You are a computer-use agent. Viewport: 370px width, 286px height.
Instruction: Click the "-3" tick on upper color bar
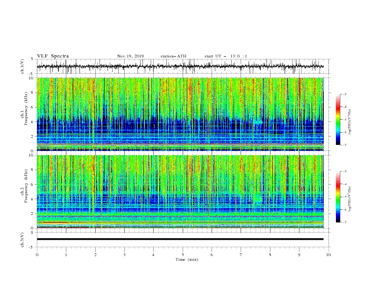pos(345,94)
